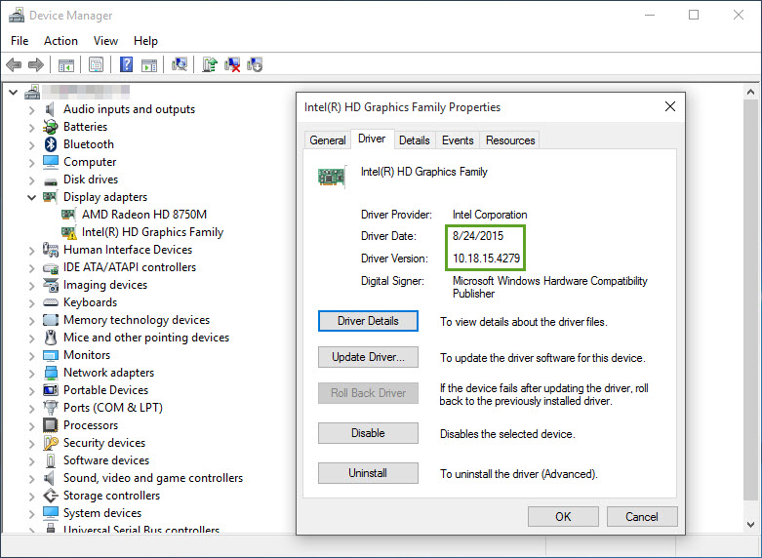
Task: Open the View menu
Action: pyautogui.click(x=105, y=41)
